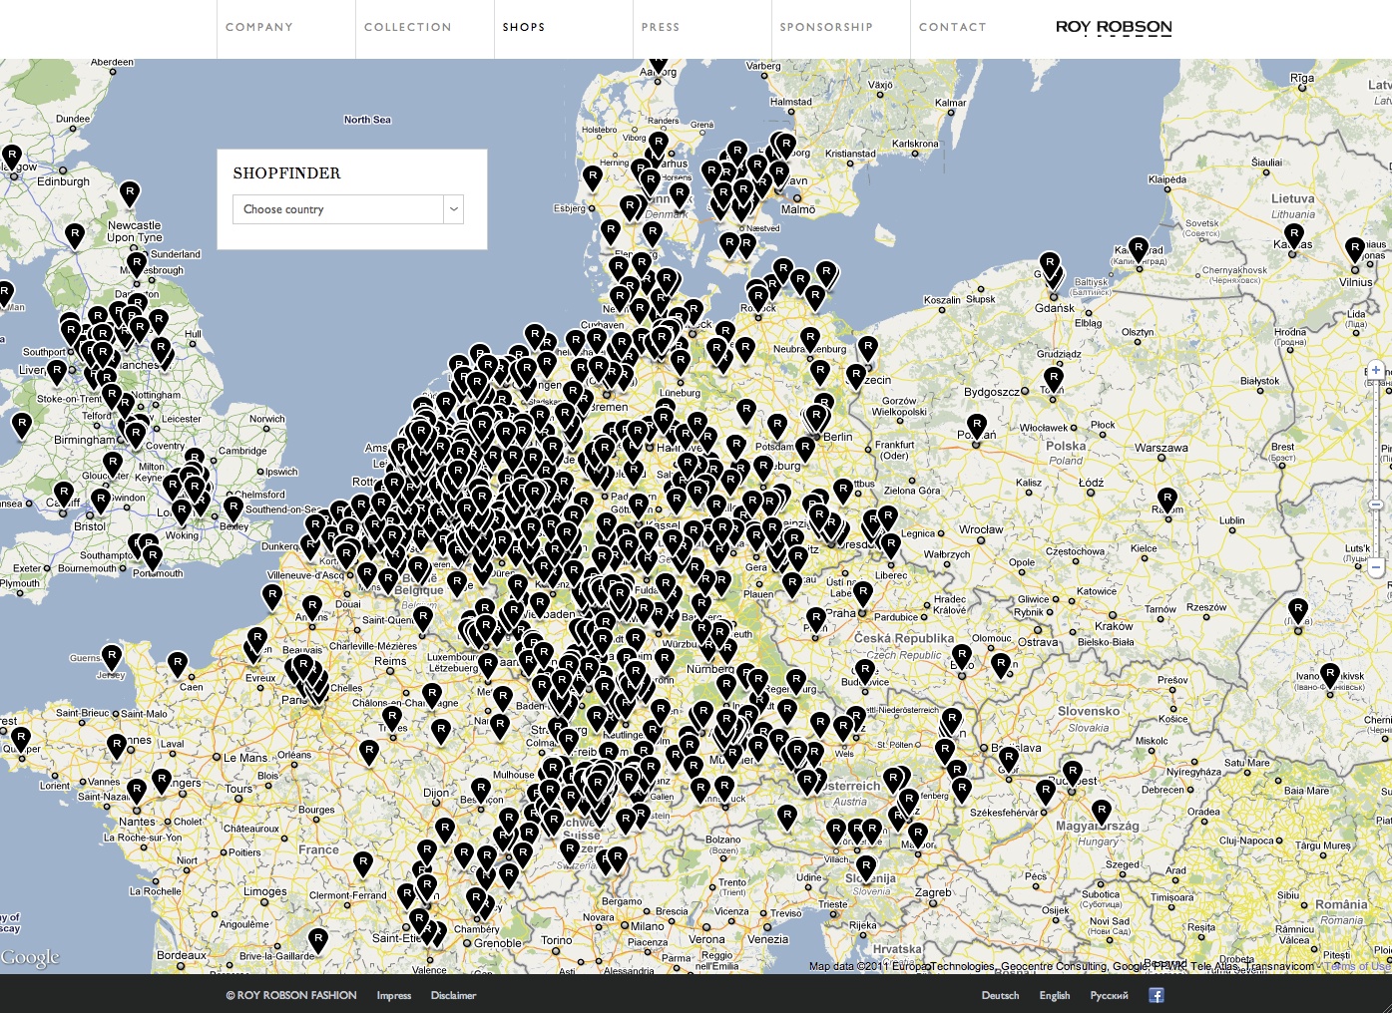Screen dimensions: 1392x1013
Task: Open the CONTACT page
Action: 952,27
